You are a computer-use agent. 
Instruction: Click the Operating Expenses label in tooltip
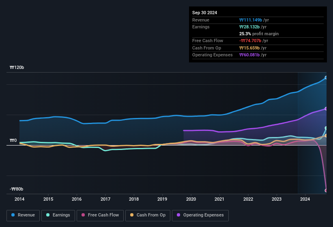coord(213,55)
